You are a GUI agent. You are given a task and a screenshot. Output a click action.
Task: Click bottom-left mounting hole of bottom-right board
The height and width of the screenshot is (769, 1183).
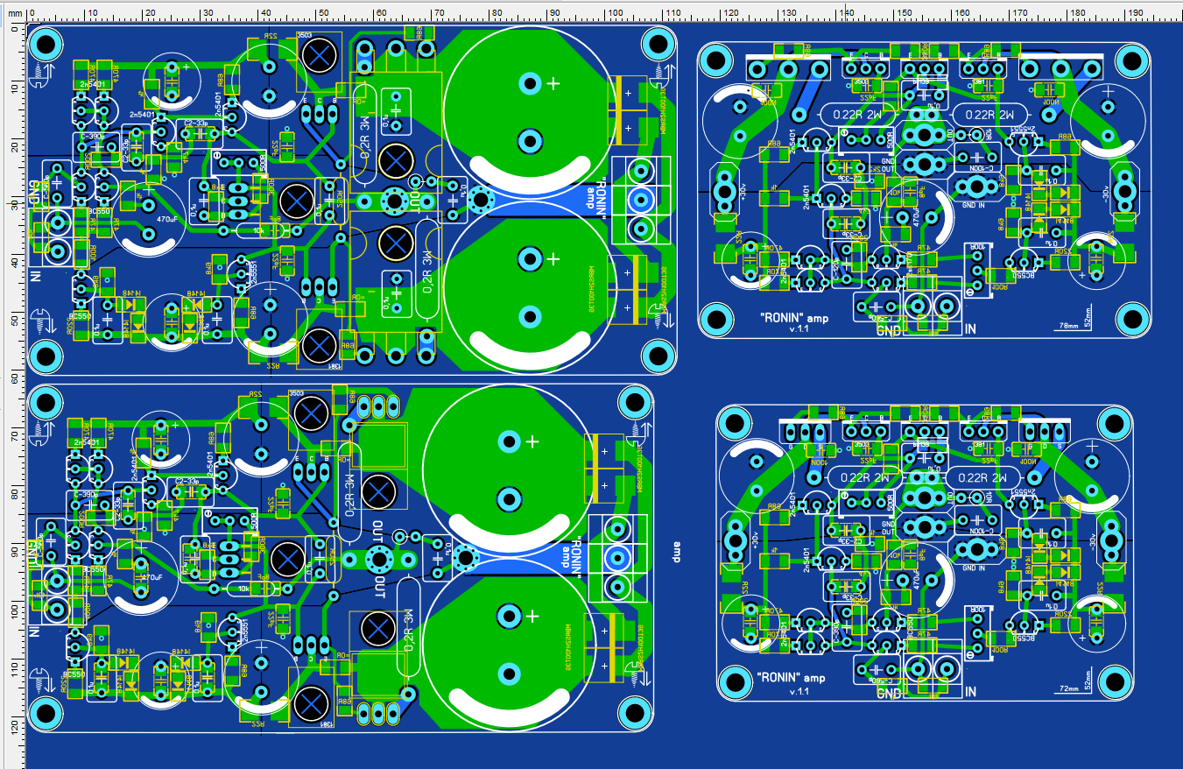[x=736, y=681]
